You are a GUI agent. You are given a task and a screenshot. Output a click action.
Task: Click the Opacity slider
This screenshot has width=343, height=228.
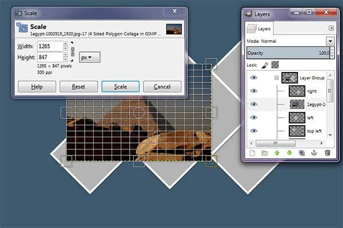click(288, 53)
